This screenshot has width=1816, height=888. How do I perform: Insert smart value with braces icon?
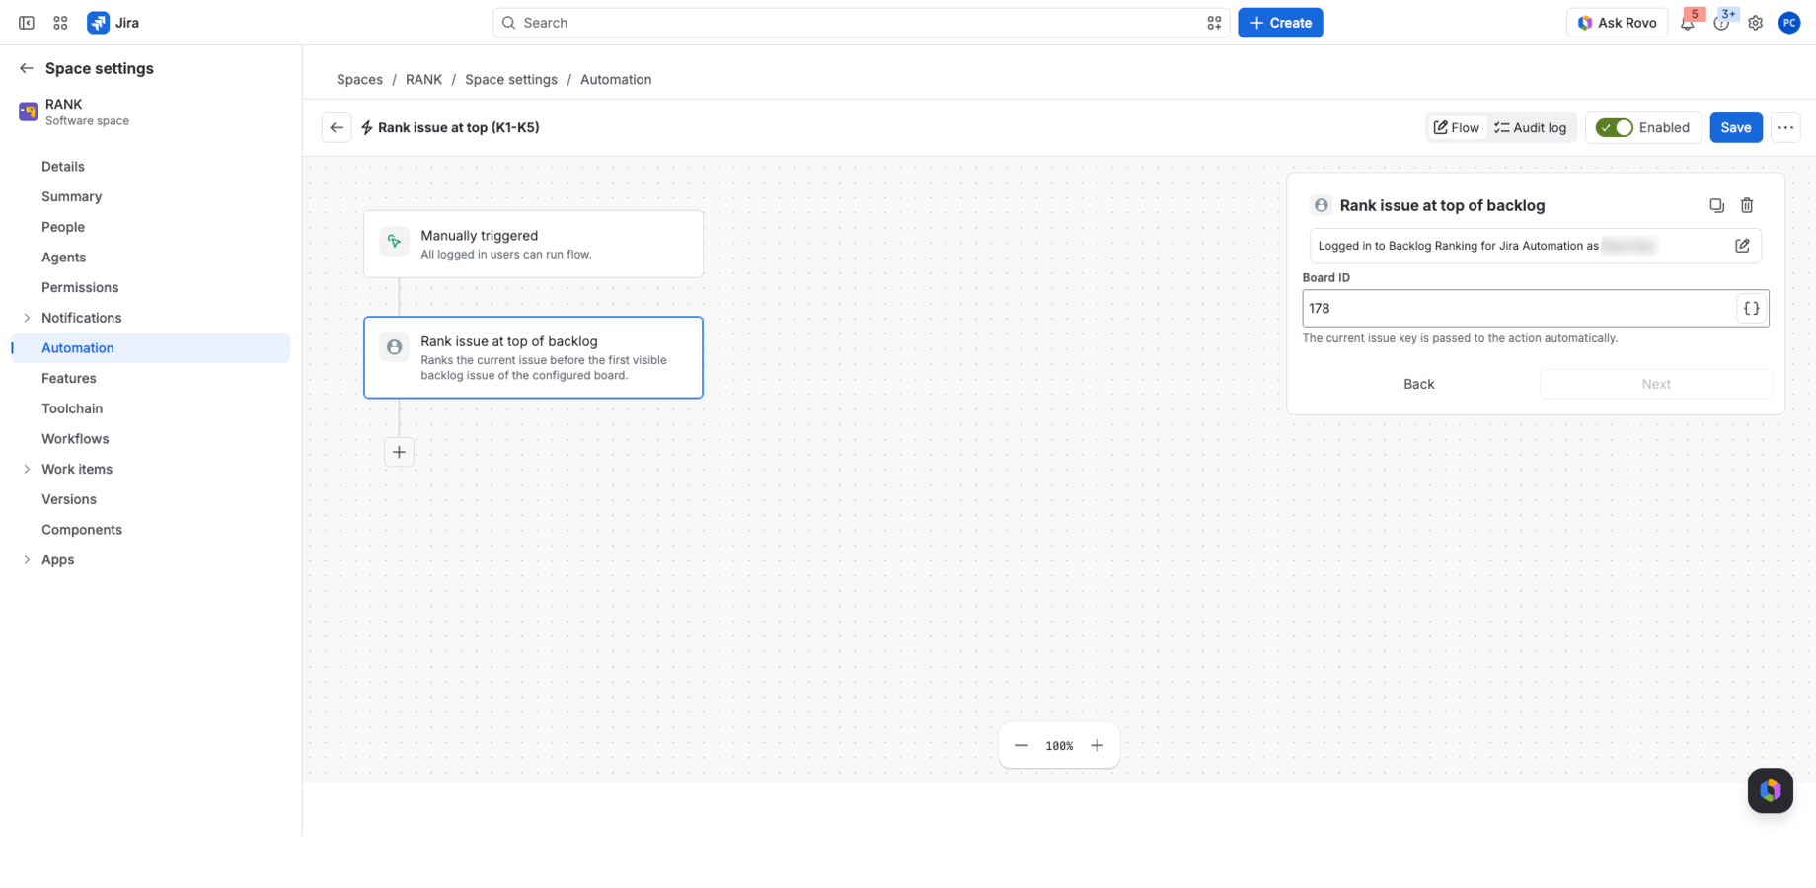pos(1751,308)
